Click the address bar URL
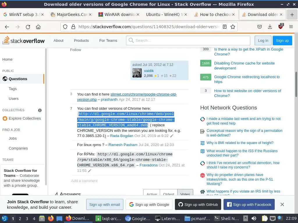 149,27
